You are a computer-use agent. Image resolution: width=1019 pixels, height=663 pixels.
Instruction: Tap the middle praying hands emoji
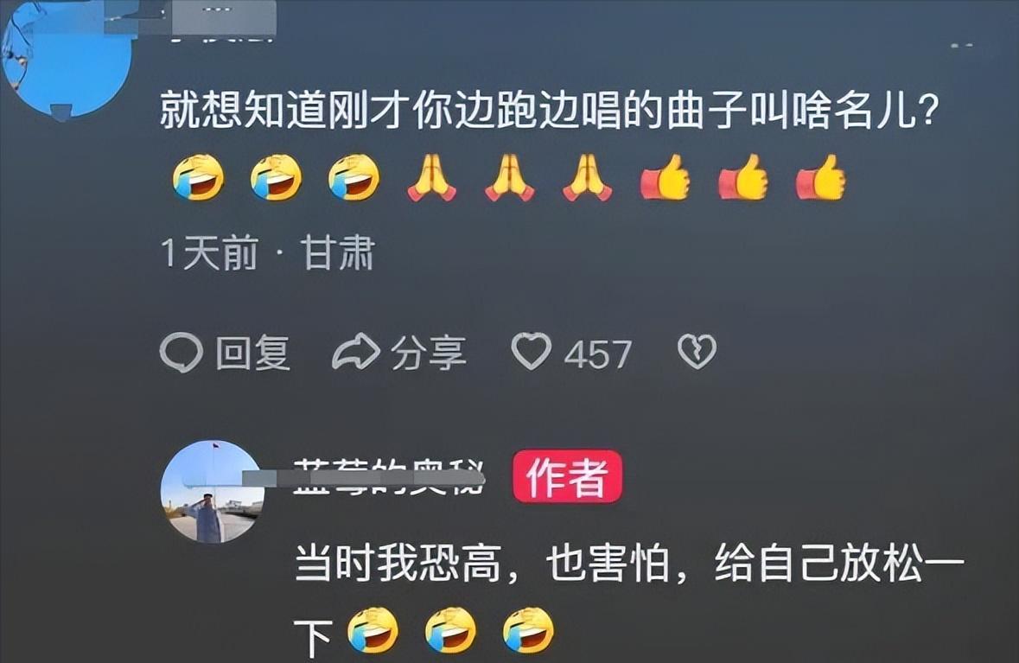510,177
